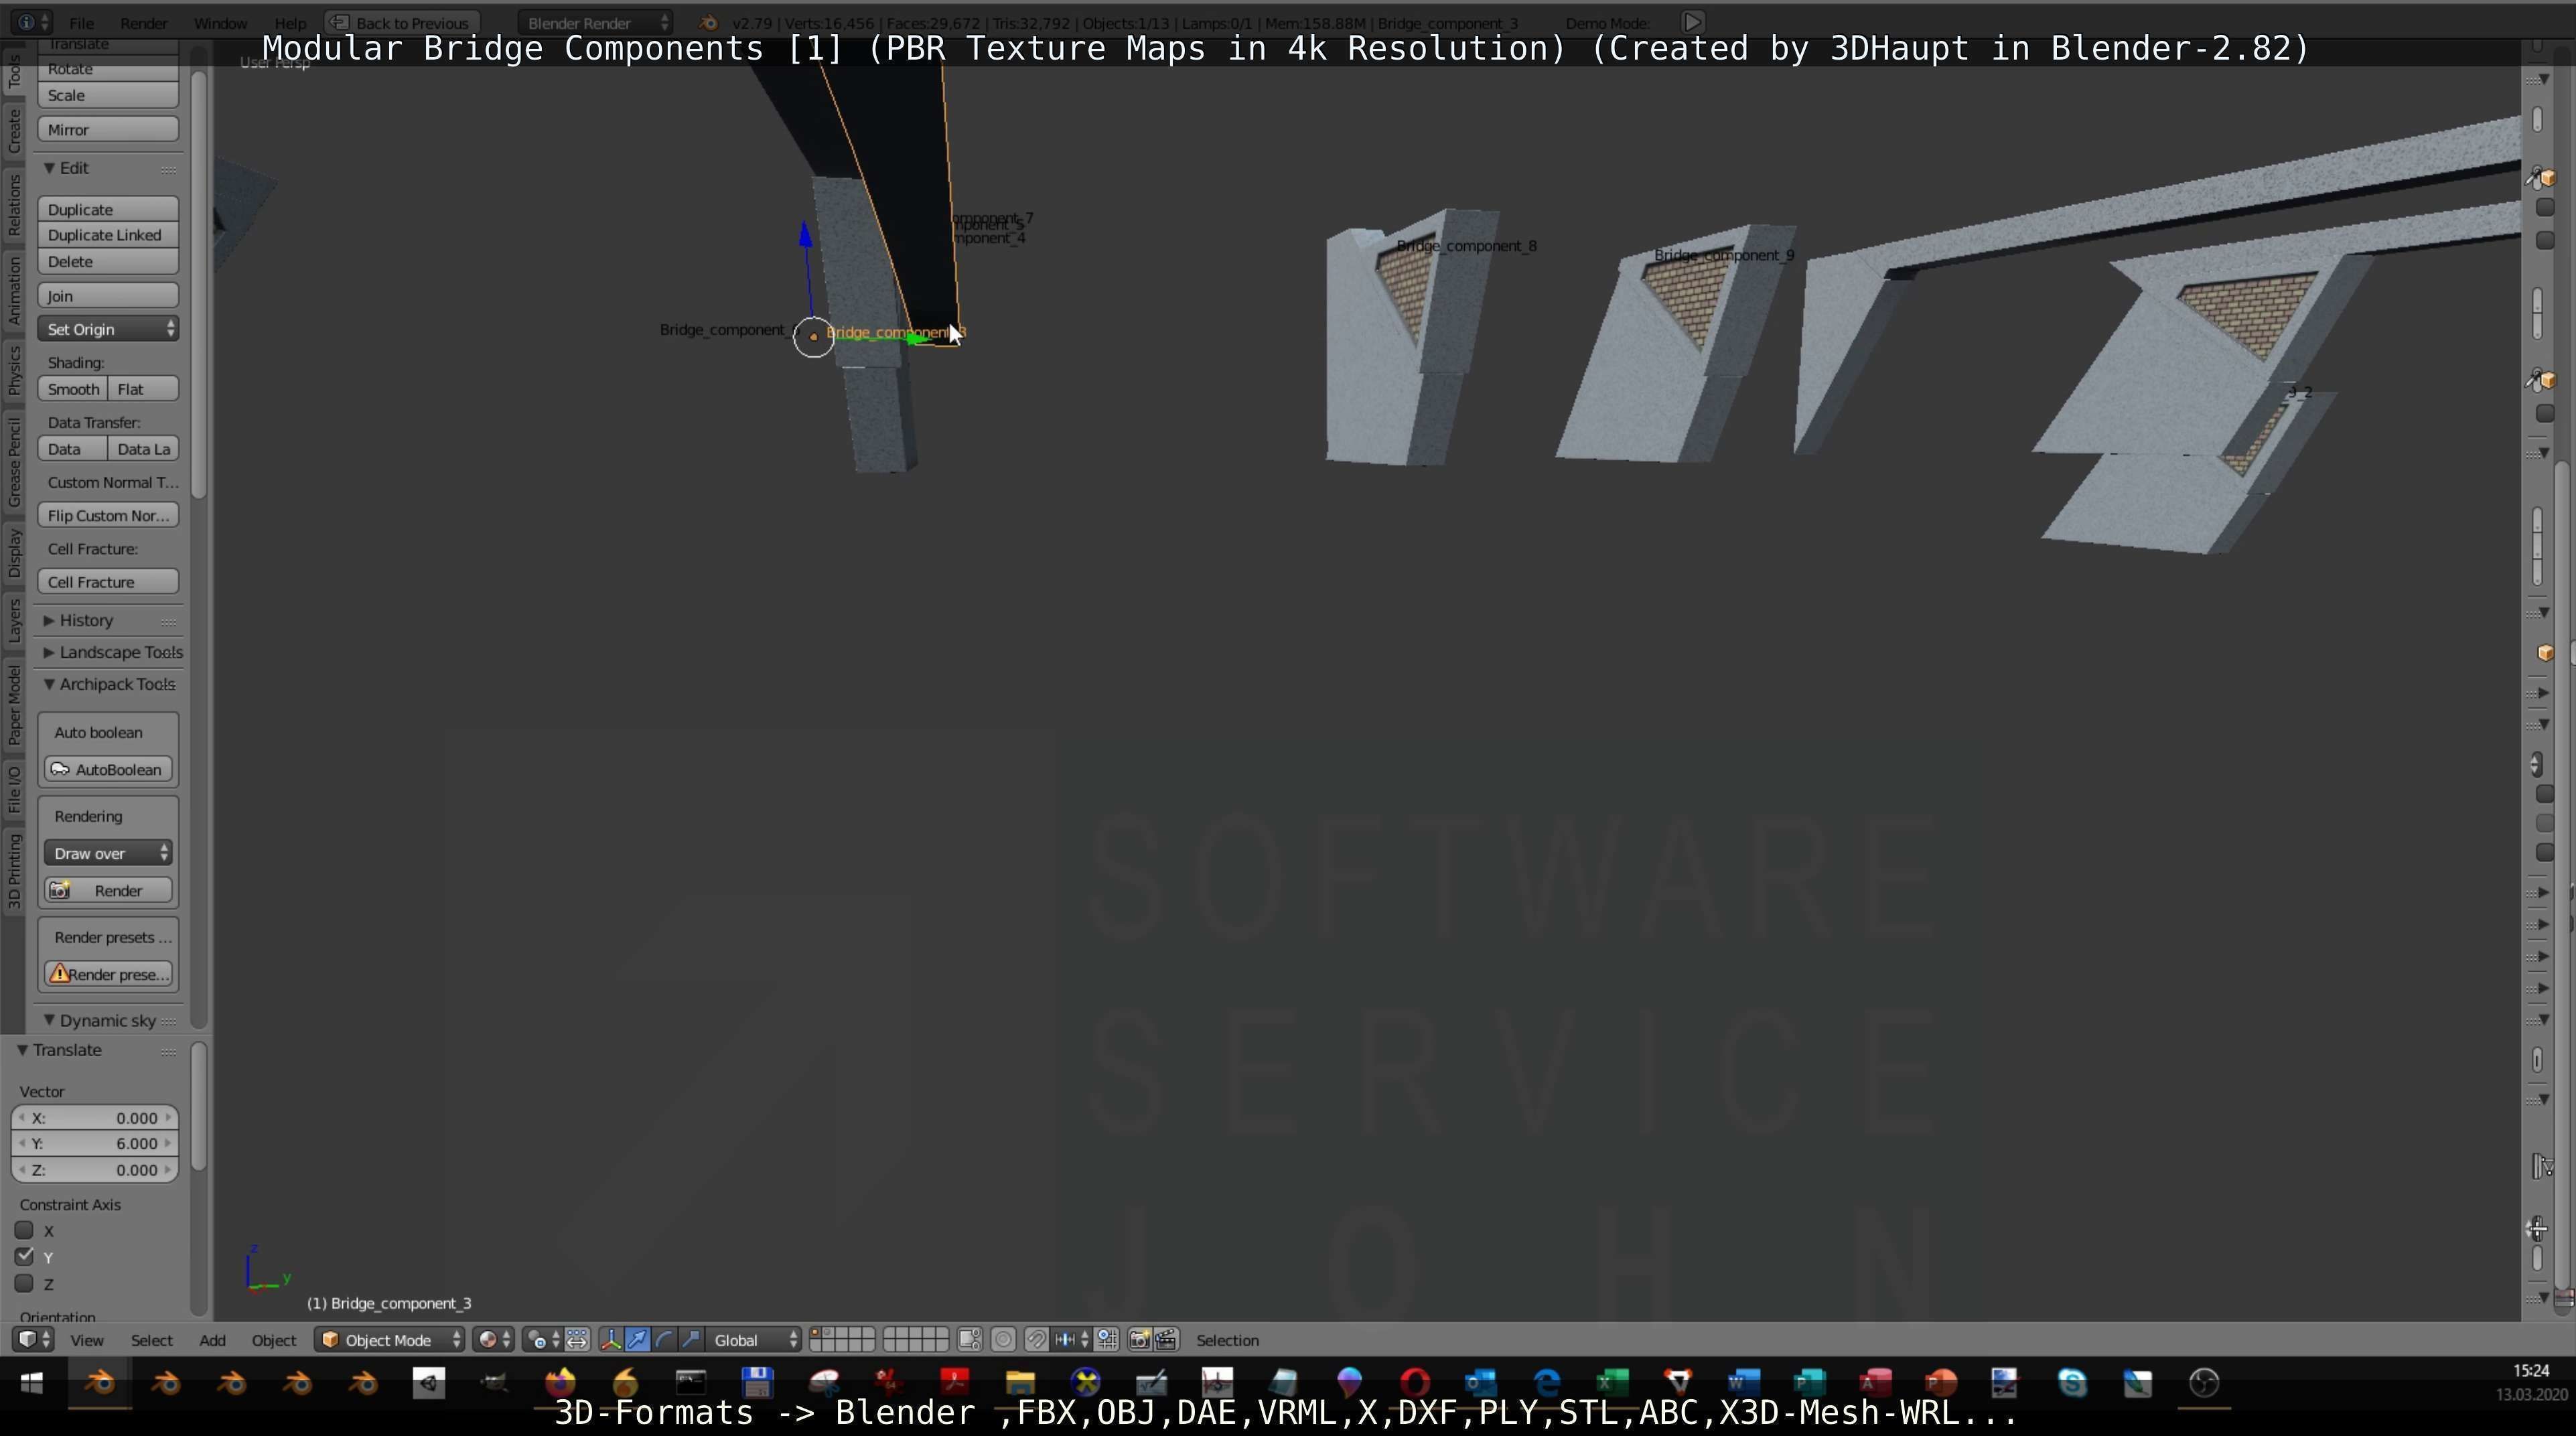Open Unity from the taskbar
Viewport: 2576px width, 1436px height.
tap(429, 1383)
